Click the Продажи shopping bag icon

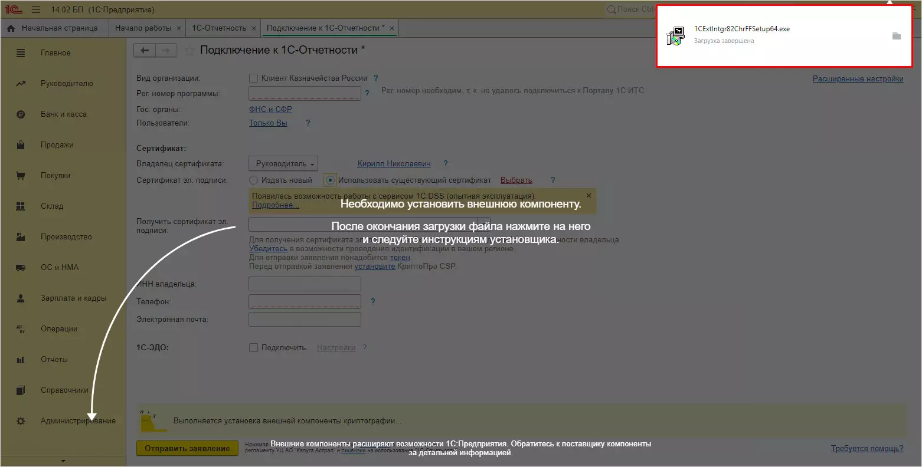21,145
